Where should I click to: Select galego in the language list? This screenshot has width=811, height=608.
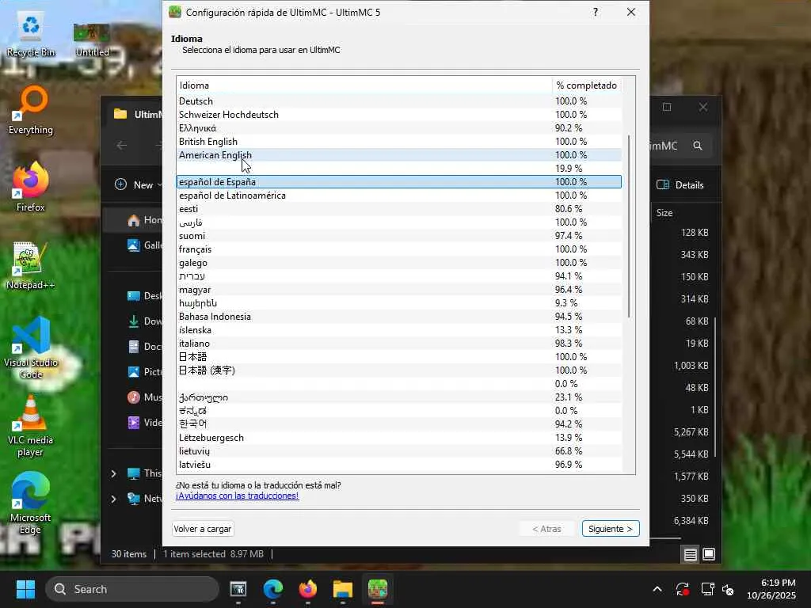click(399, 262)
